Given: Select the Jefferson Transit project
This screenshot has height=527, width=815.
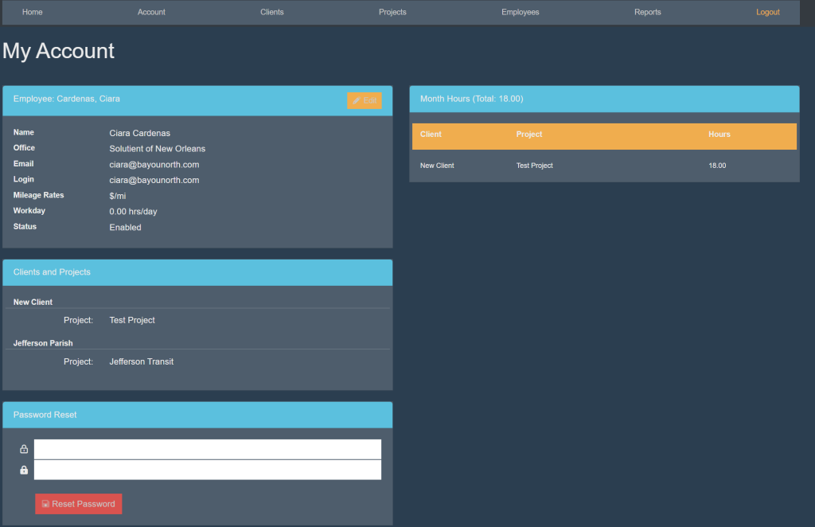Looking at the screenshot, I should pos(141,361).
